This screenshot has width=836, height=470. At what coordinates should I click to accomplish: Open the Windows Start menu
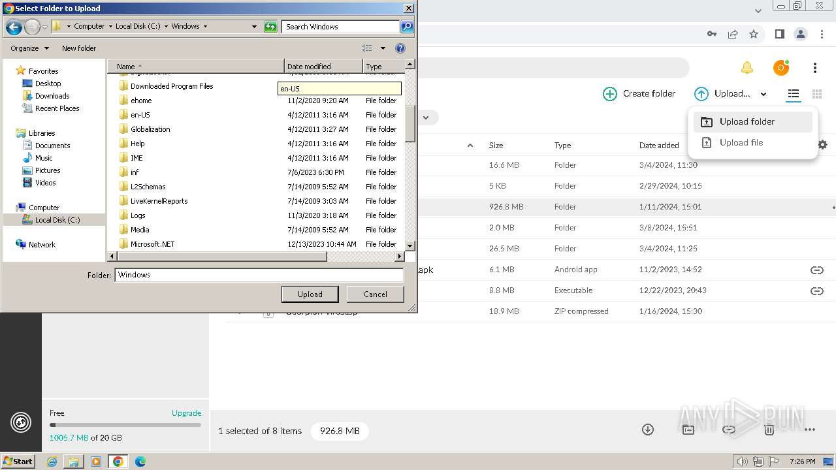pos(18,462)
